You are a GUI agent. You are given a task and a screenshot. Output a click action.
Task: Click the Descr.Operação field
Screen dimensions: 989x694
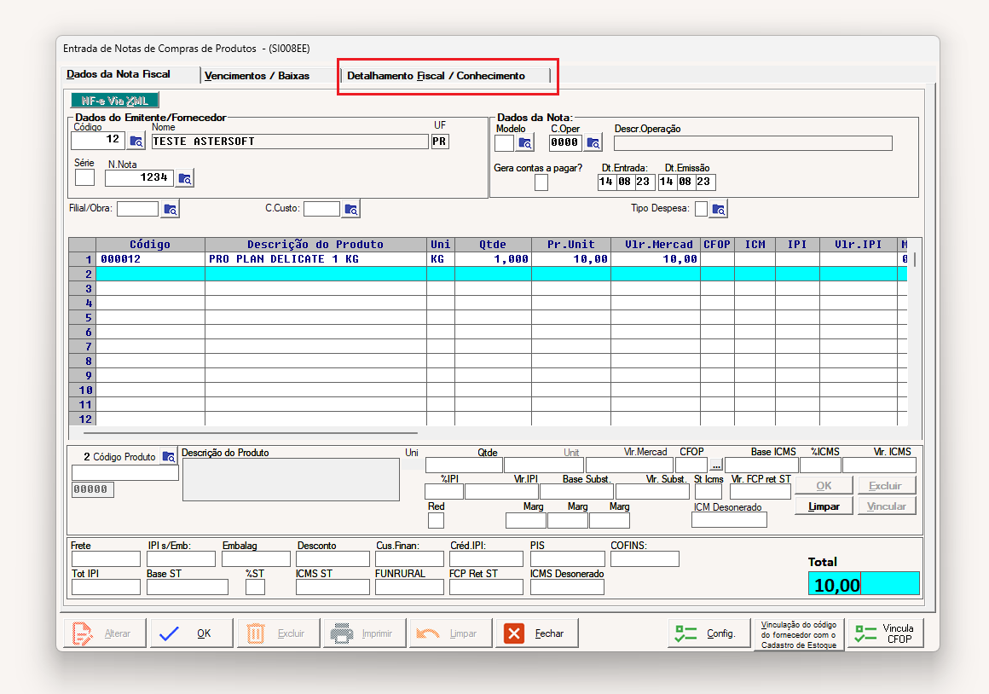(753, 143)
